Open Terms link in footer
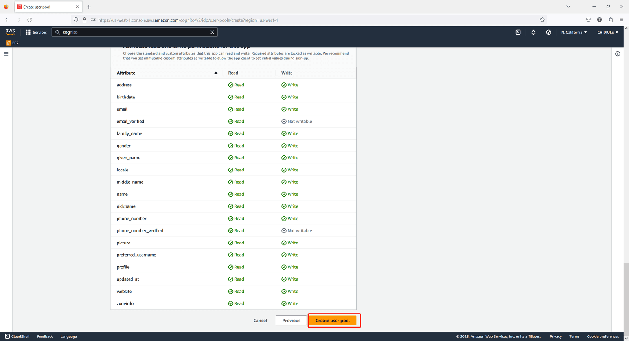Image resolution: width=629 pixels, height=341 pixels. (574, 337)
